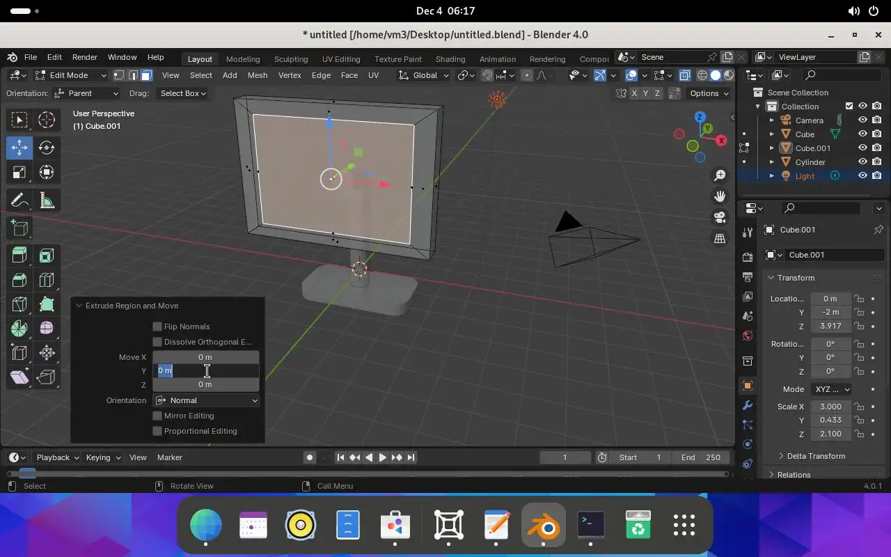Select the Add Cube tool
The width and height of the screenshot is (891, 557).
pos(19,228)
